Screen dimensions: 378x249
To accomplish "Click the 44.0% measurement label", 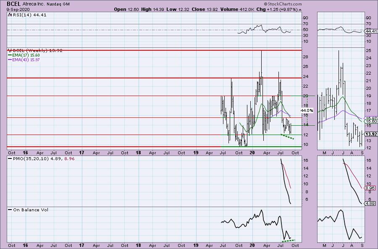I will pos(307,110).
